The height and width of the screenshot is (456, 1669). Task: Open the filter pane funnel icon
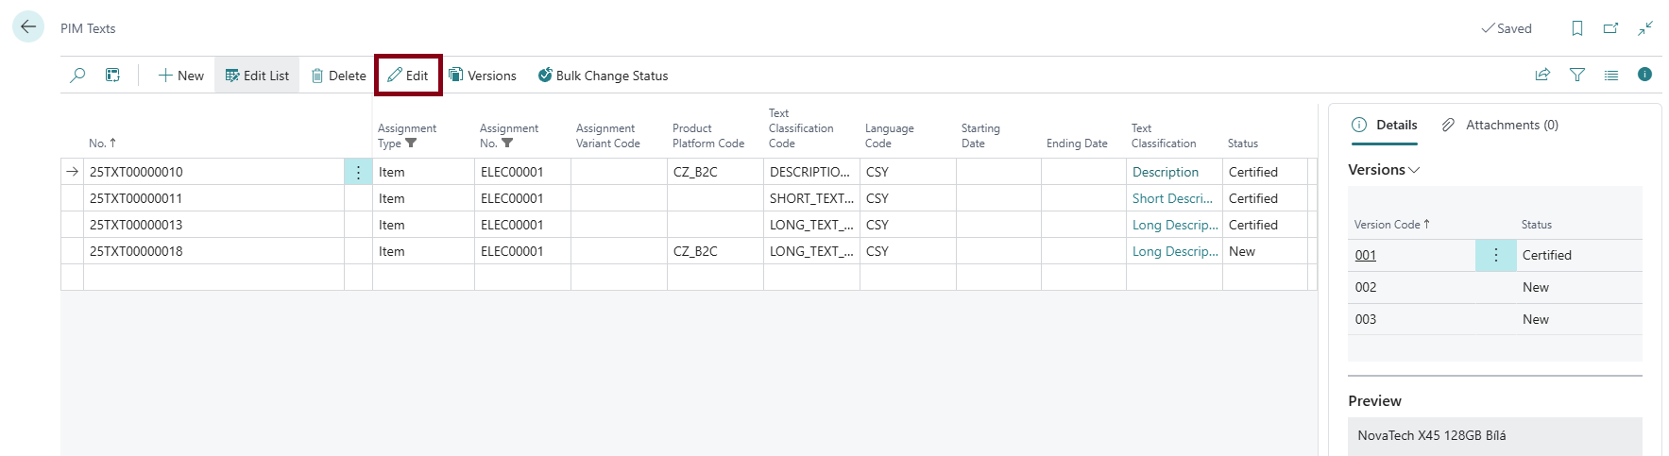[x=1576, y=75]
